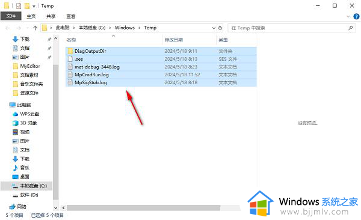
Task: Switch to the 共享 ribbon tab
Action: point(51,16)
